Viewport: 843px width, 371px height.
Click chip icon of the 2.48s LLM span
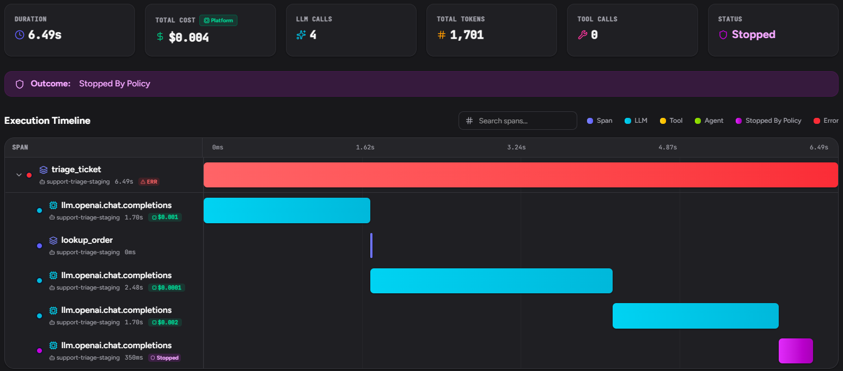(x=53, y=275)
